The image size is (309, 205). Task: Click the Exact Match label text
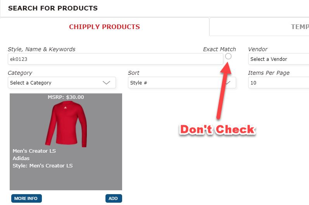(219, 49)
